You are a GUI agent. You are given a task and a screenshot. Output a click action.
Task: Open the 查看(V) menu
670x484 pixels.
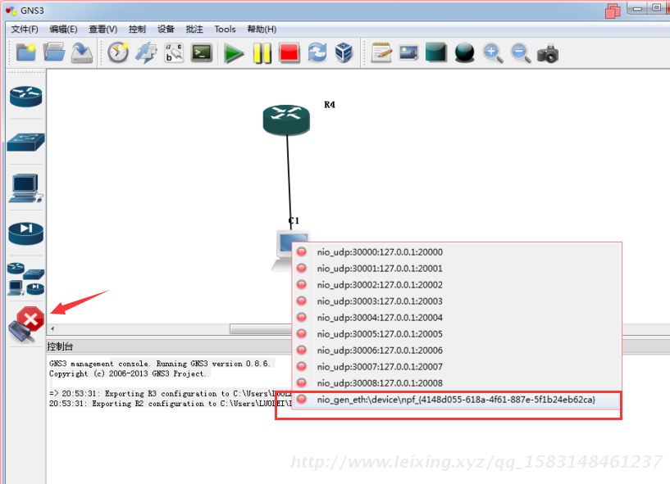103,29
